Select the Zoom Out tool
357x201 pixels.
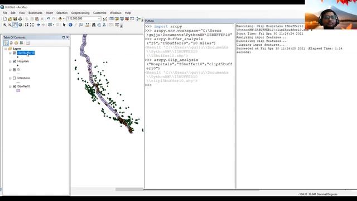(x=10, y=25)
